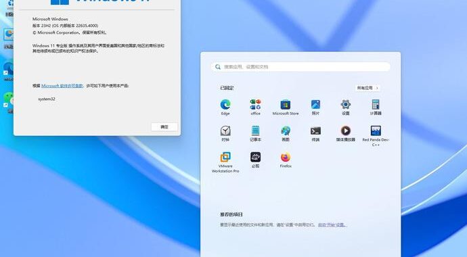The height and width of the screenshot is (257, 467).
Task: Launch Red Panda Dev-C++
Action: (x=376, y=136)
